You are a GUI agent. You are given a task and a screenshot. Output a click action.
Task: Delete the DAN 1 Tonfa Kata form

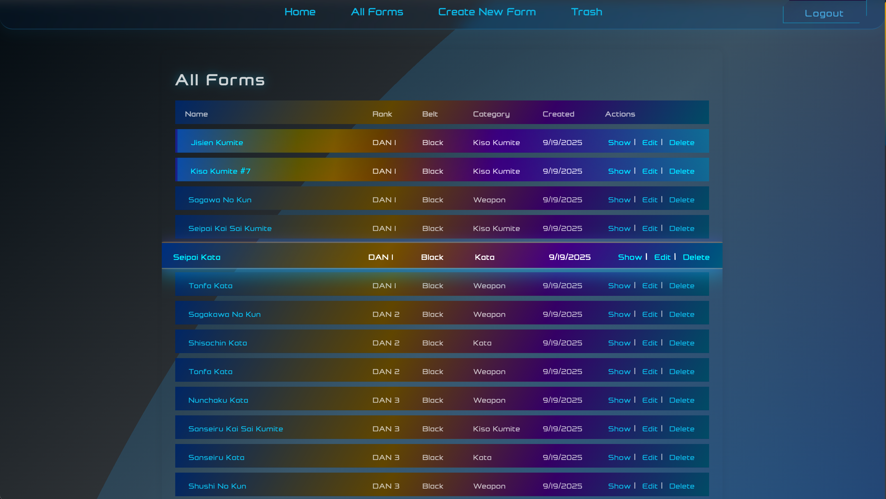click(681, 286)
